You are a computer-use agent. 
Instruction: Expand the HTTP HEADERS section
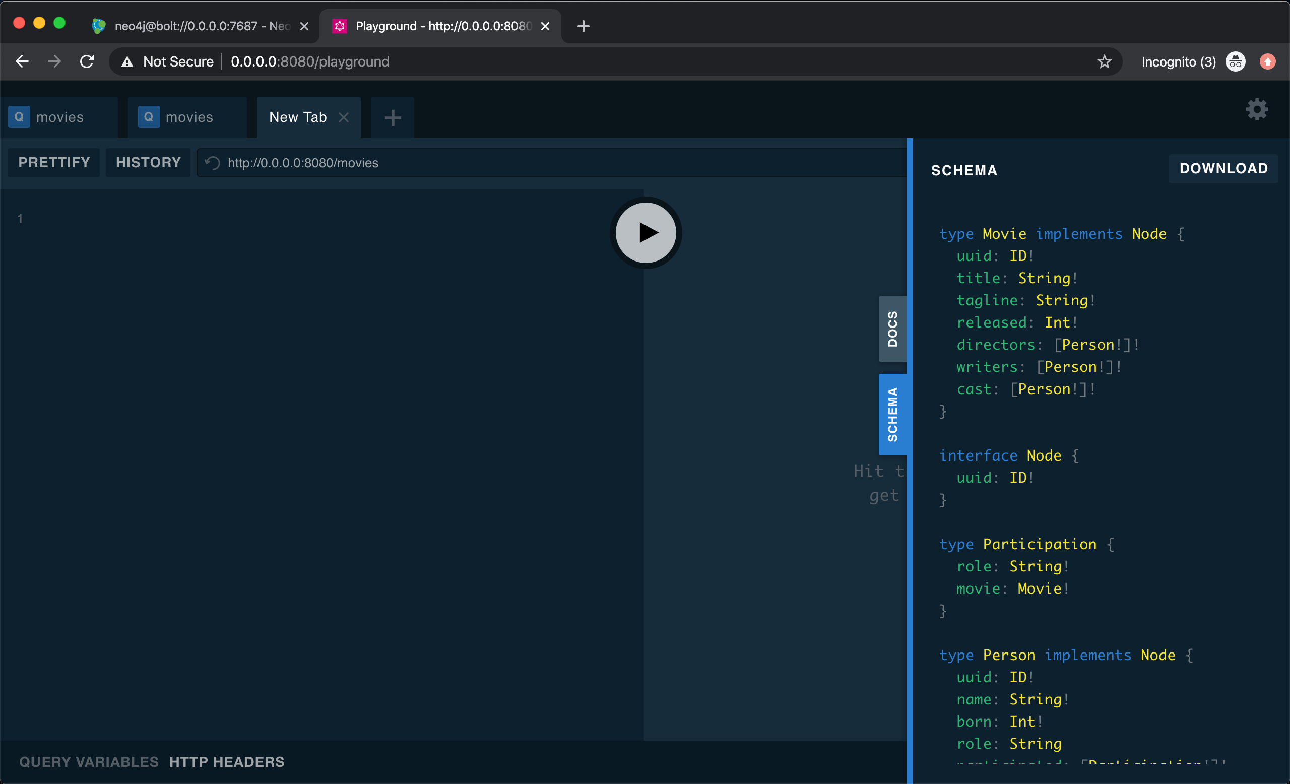(x=227, y=761)
